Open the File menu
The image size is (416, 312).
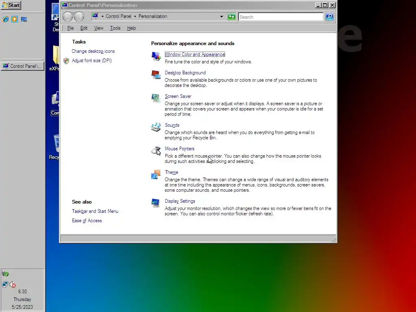click(x=70, y=28)
